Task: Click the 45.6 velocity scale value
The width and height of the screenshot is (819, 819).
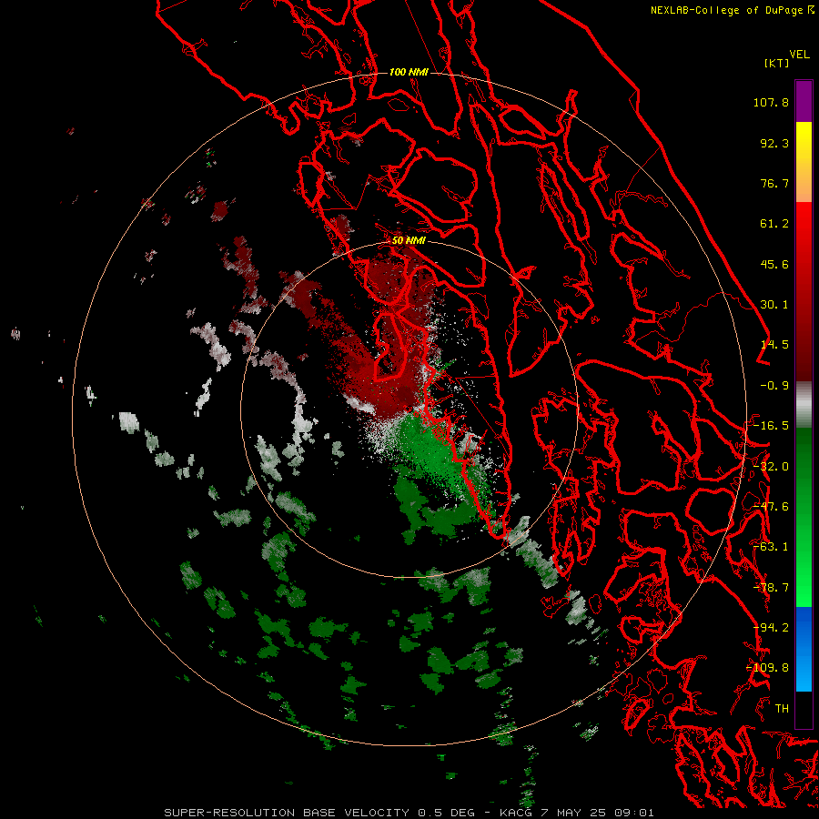Action: pyautogui.click(x=774, y=264)
